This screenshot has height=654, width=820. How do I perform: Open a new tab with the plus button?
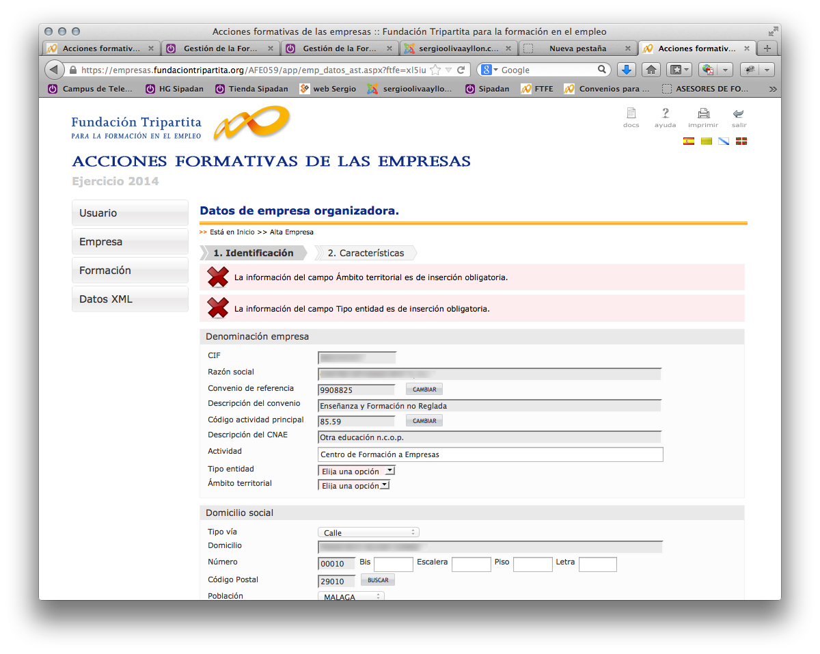(767, 49)
